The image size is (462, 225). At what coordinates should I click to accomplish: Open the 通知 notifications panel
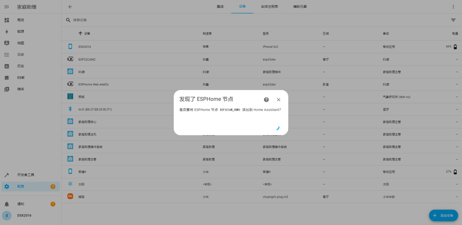coord(31,204)
